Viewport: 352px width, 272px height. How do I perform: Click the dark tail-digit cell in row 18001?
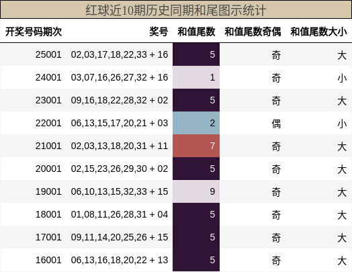pos(196,214)
